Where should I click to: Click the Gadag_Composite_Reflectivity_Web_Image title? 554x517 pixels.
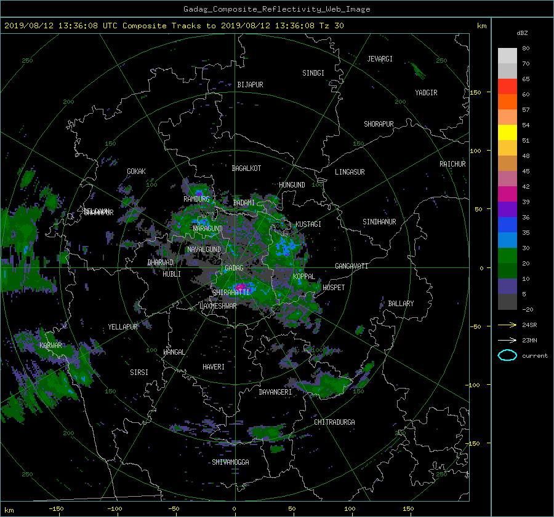coord(277,9)
